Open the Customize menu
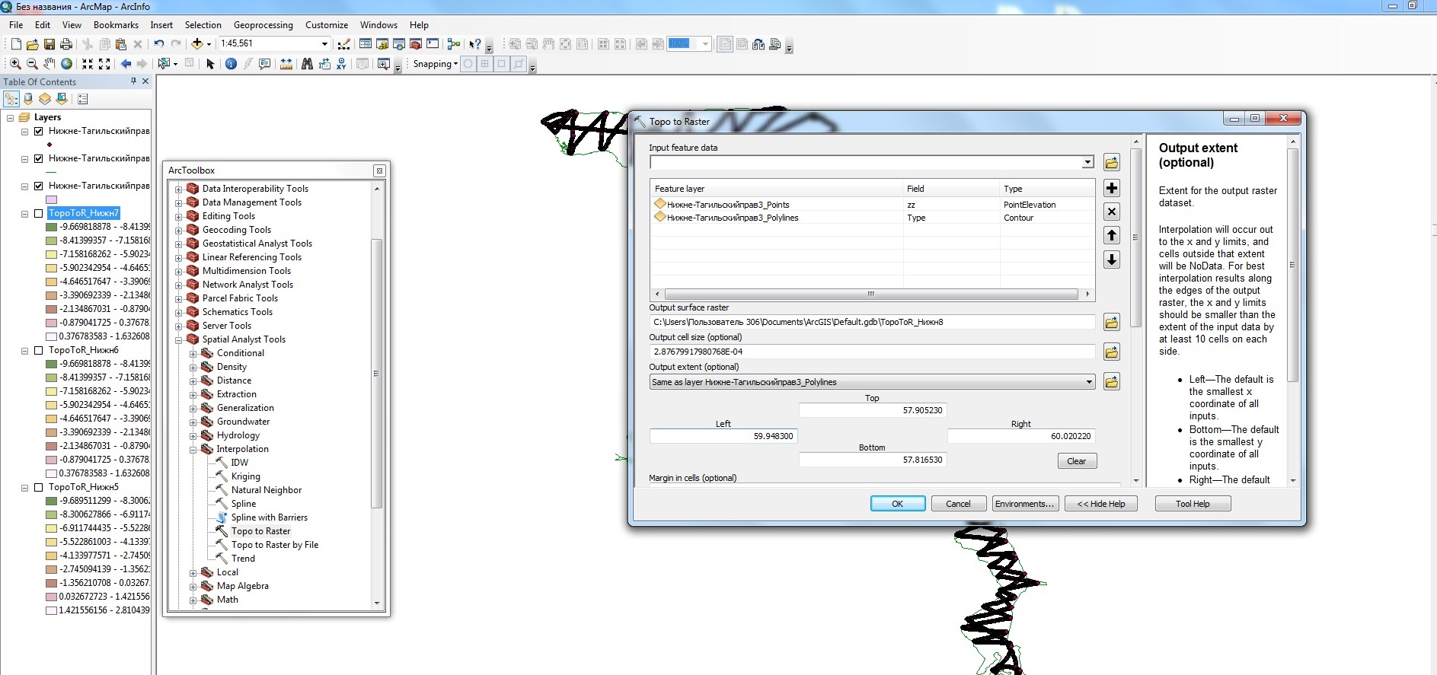1437x675 pixels. click(x=327, y=25)
